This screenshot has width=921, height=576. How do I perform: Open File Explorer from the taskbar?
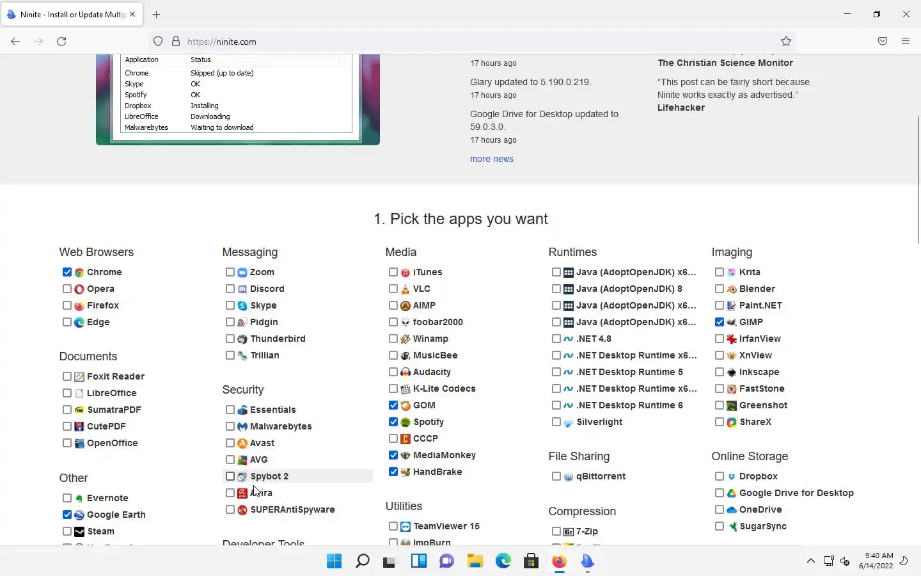pos(475,561)
